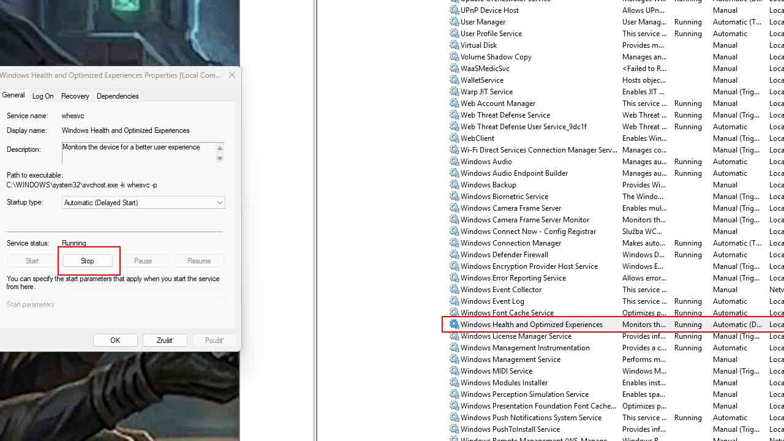Click the description box down arrow
Viewport: 784px width, 441px height.
pos(220,159)
